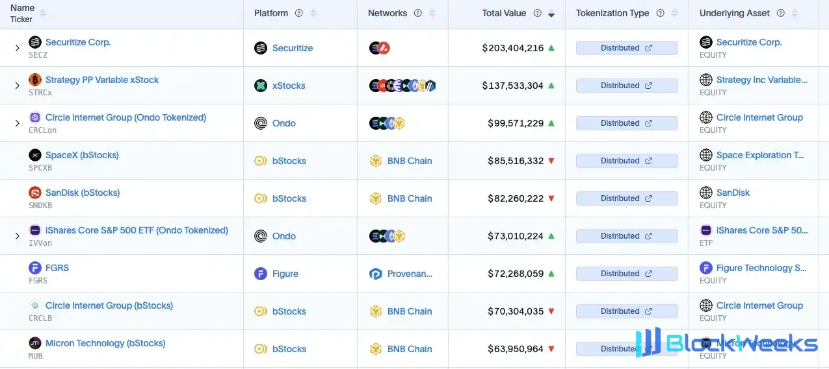Click the Underlying Asset info icon
Screen dimensions: 829x369
coord(781,13)
